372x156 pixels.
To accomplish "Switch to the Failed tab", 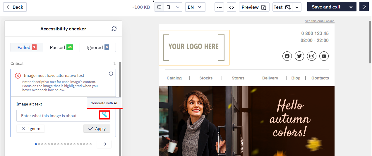I will point(27,47).
